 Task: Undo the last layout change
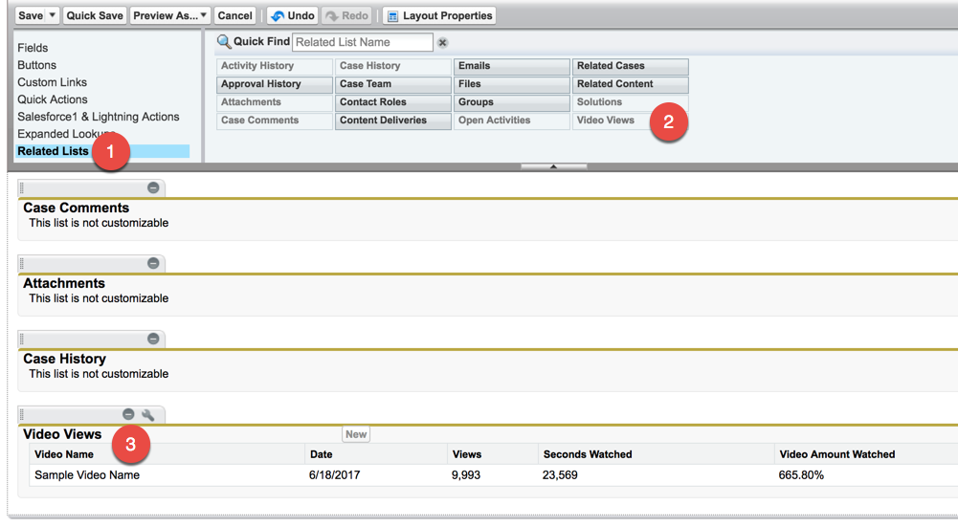293,15
